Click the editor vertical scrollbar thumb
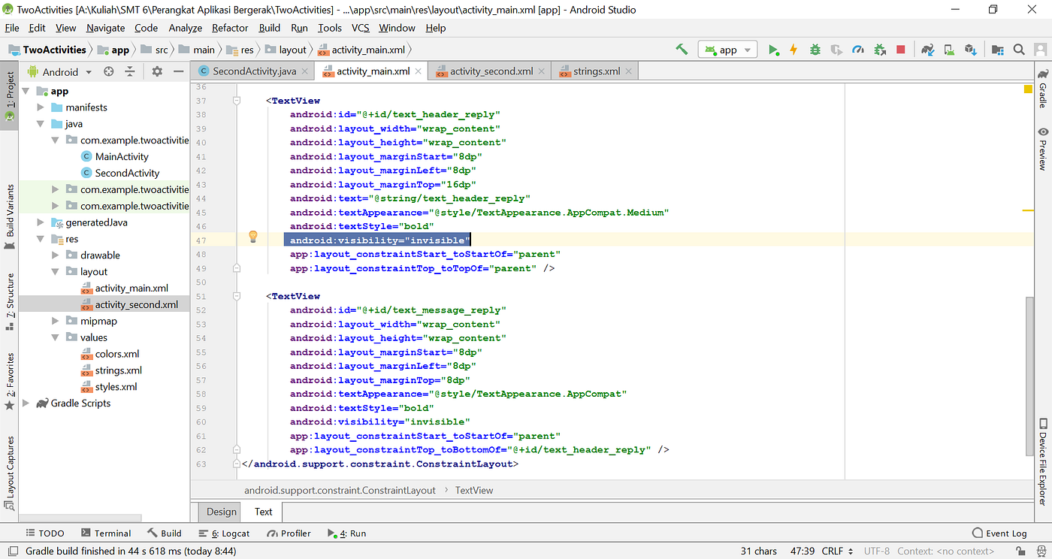This screenshot has height=559, width=1052. pyautogui.click(x=1029, y=376)
